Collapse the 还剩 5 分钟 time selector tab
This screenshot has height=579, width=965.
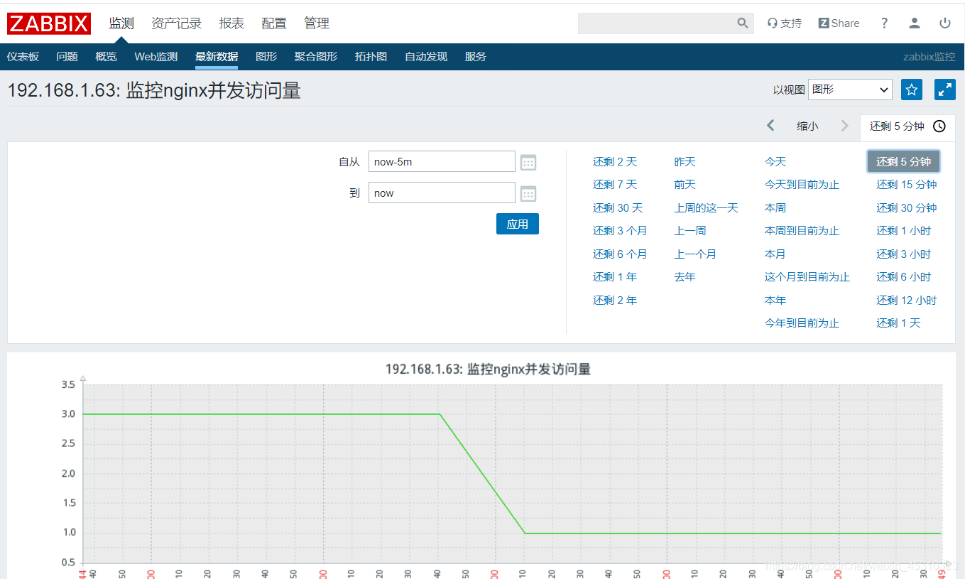(907, 126)
